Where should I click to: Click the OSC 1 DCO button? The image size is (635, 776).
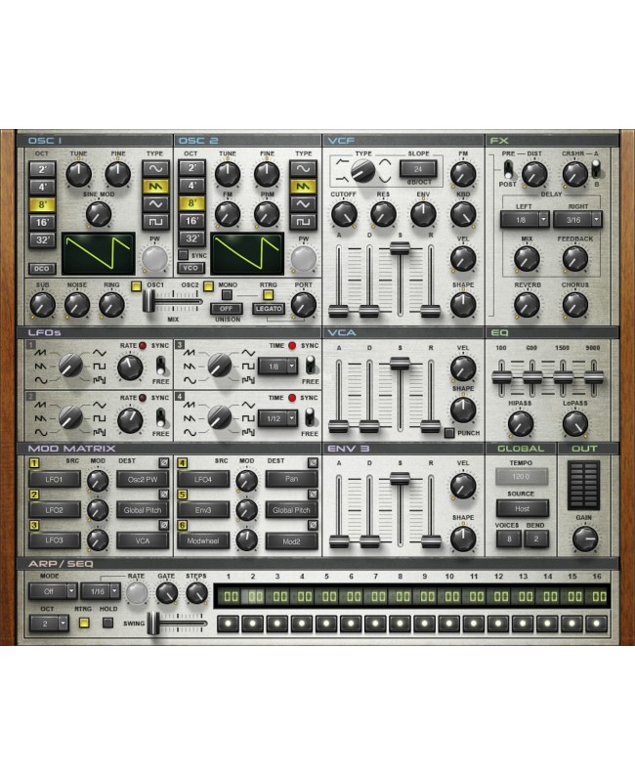coord(42,268)
